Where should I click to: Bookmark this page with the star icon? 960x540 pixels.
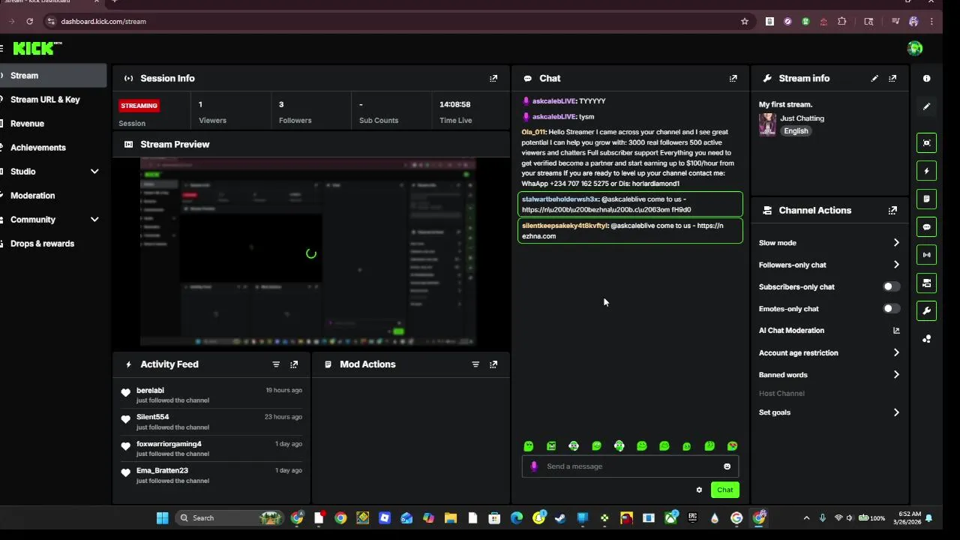tap(745, 22)
